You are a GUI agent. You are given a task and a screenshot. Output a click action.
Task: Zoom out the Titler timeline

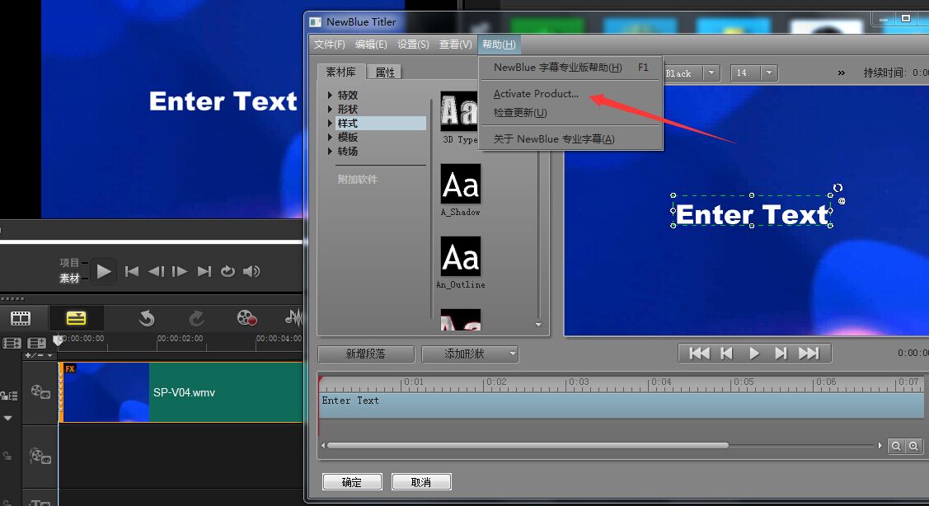[896, 446]
